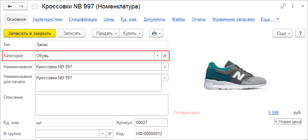Click the sneaker product image
The image size is (308, 140).
click(x=235, y=76)
